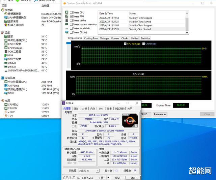Click the Ryzen 9 logo in CPU-Z

[130, 121]
